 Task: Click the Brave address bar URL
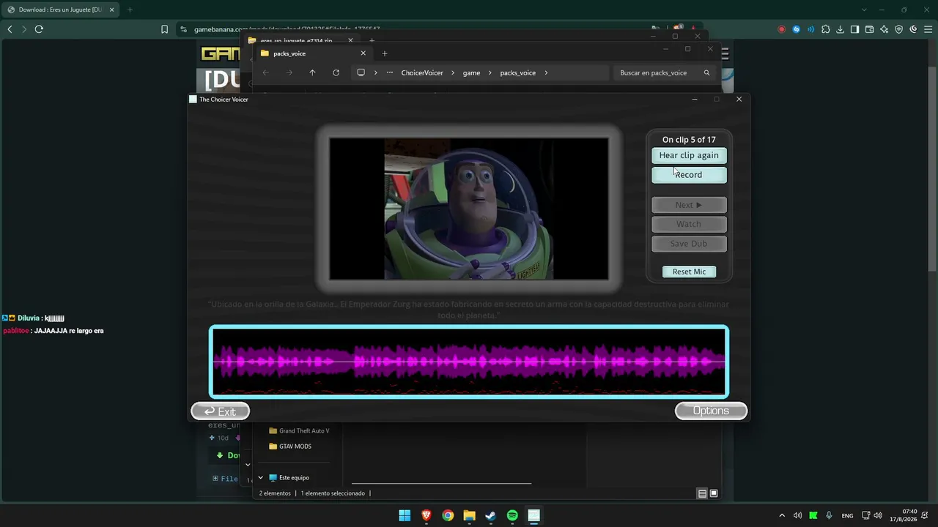click(x=287, y=29)
